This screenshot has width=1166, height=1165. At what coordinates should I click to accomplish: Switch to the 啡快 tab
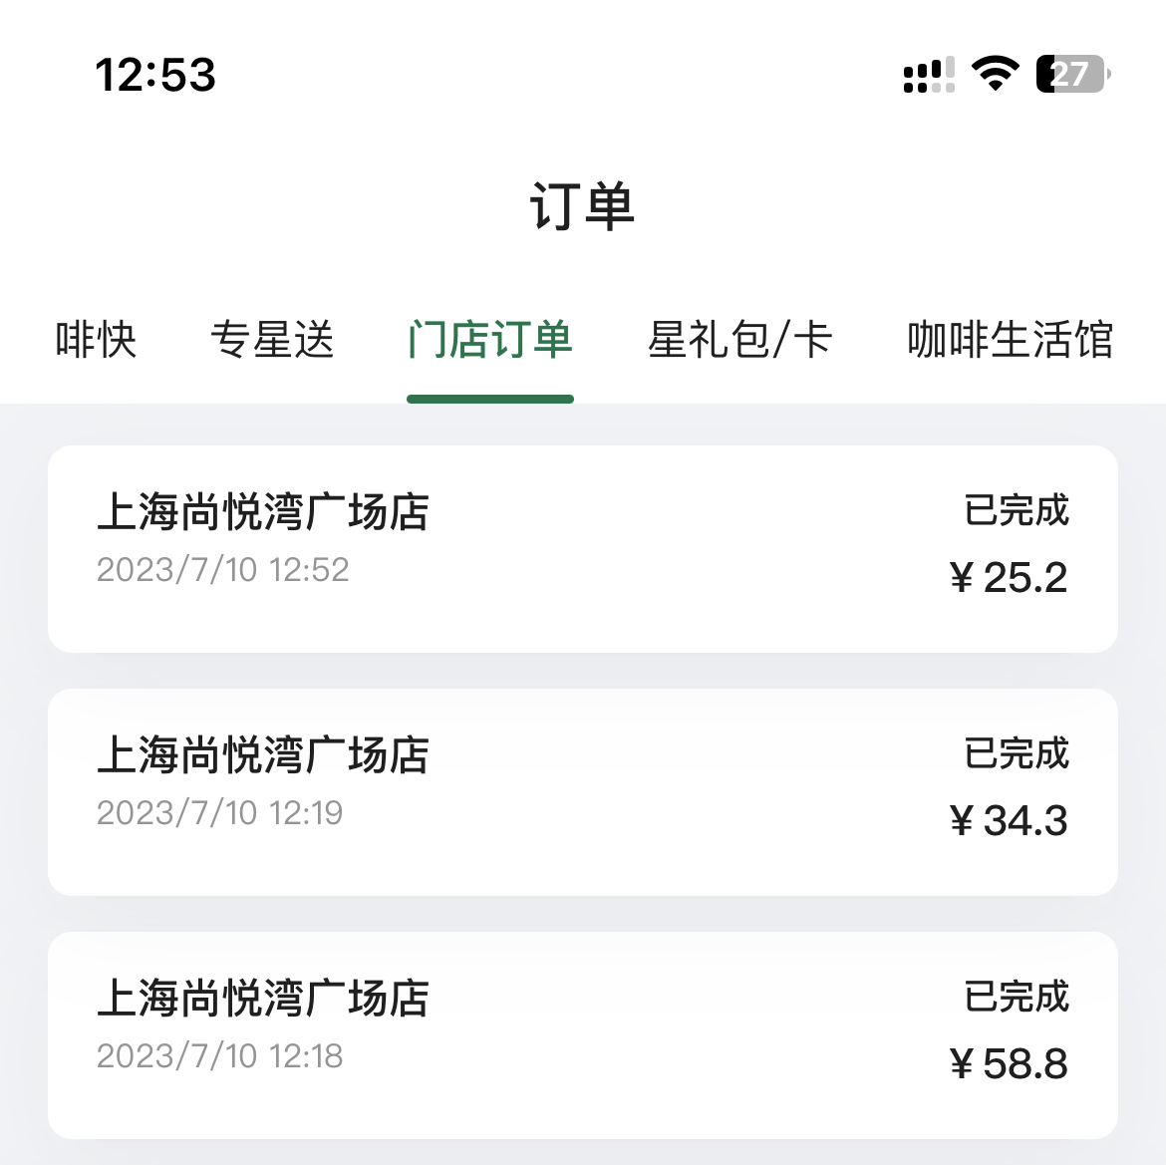point(96,340)
